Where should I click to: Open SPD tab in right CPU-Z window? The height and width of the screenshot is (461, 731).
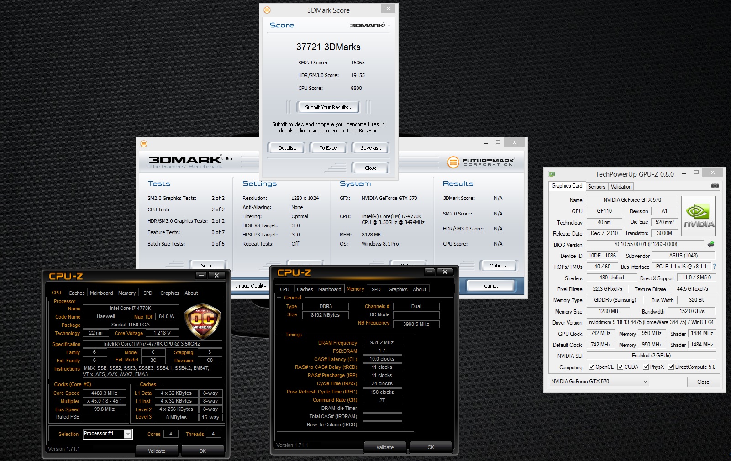coord(376,289)
